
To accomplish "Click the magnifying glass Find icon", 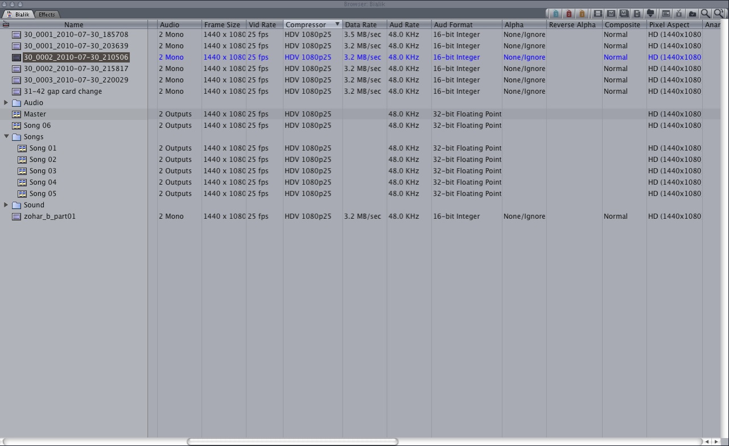I will 705,14.
